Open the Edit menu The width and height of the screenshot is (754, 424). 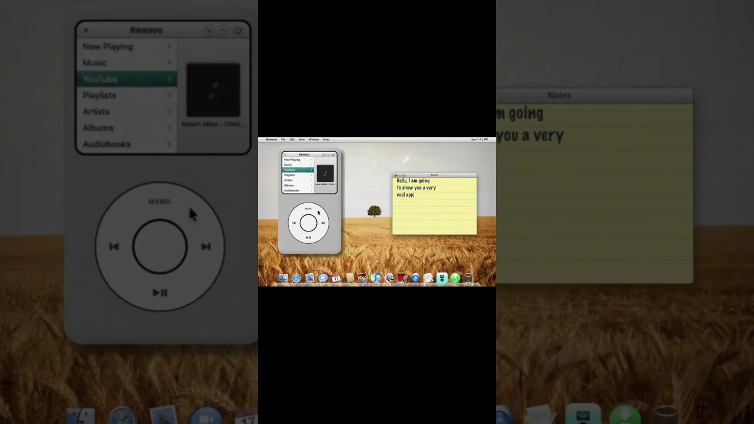click(292, 140)
